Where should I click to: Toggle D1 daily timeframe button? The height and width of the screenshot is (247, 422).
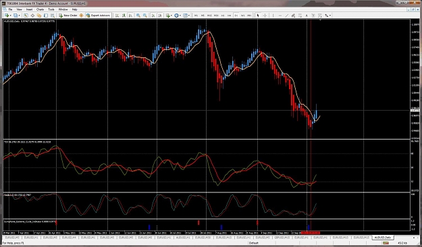236,16
